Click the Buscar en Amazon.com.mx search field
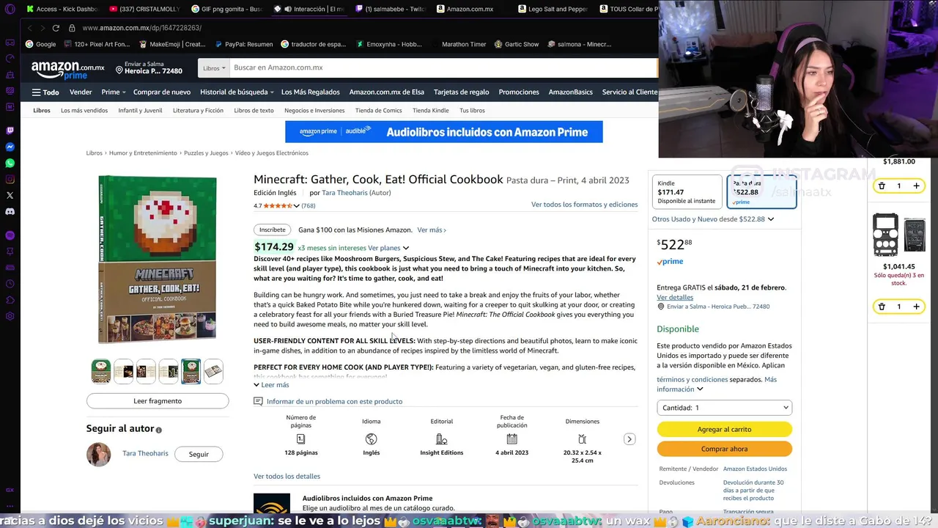938x528 pixels. pyautogui.click(x=443, y=68)
